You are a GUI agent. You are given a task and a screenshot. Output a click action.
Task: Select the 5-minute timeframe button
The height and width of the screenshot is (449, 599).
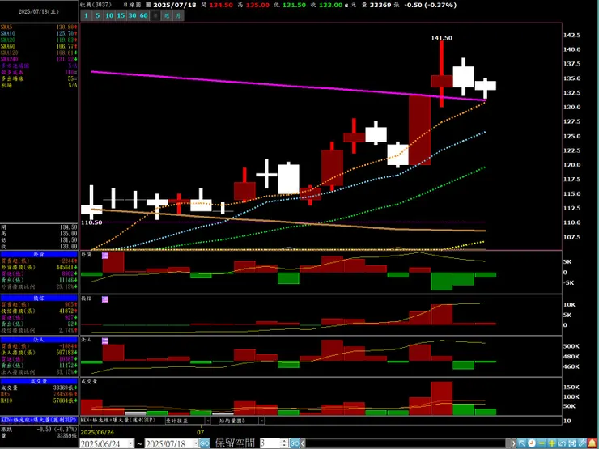[97, 15]
